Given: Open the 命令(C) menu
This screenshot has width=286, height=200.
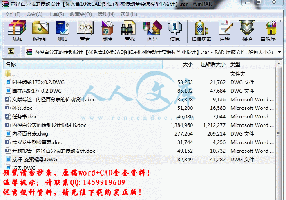Looking at the screenshot, I should point(34,14).
